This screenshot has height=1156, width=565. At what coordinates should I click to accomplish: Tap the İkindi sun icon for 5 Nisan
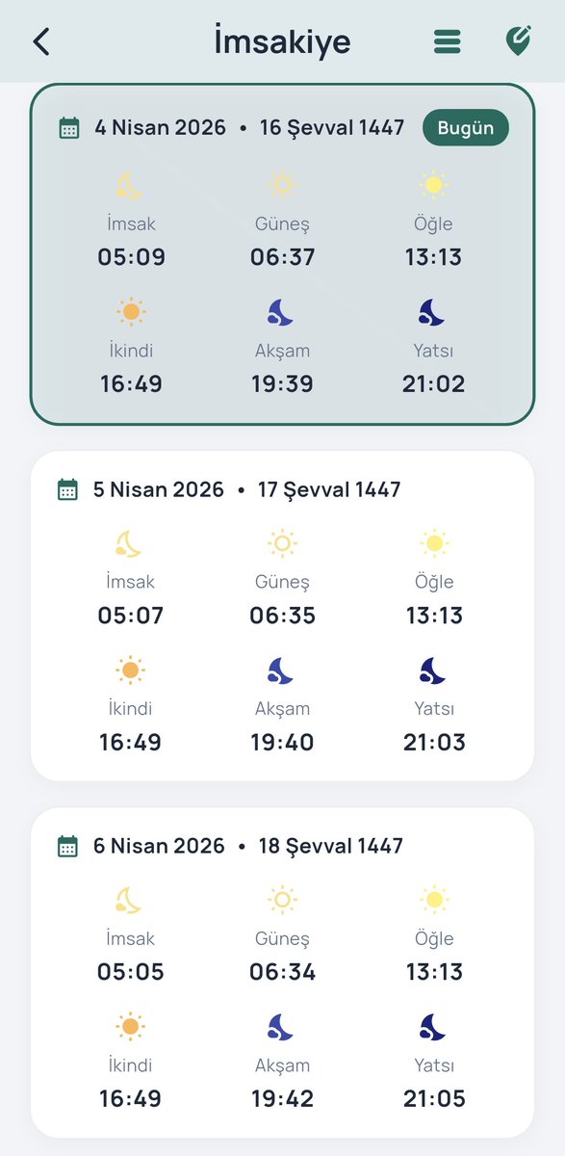tap(130, 670)
